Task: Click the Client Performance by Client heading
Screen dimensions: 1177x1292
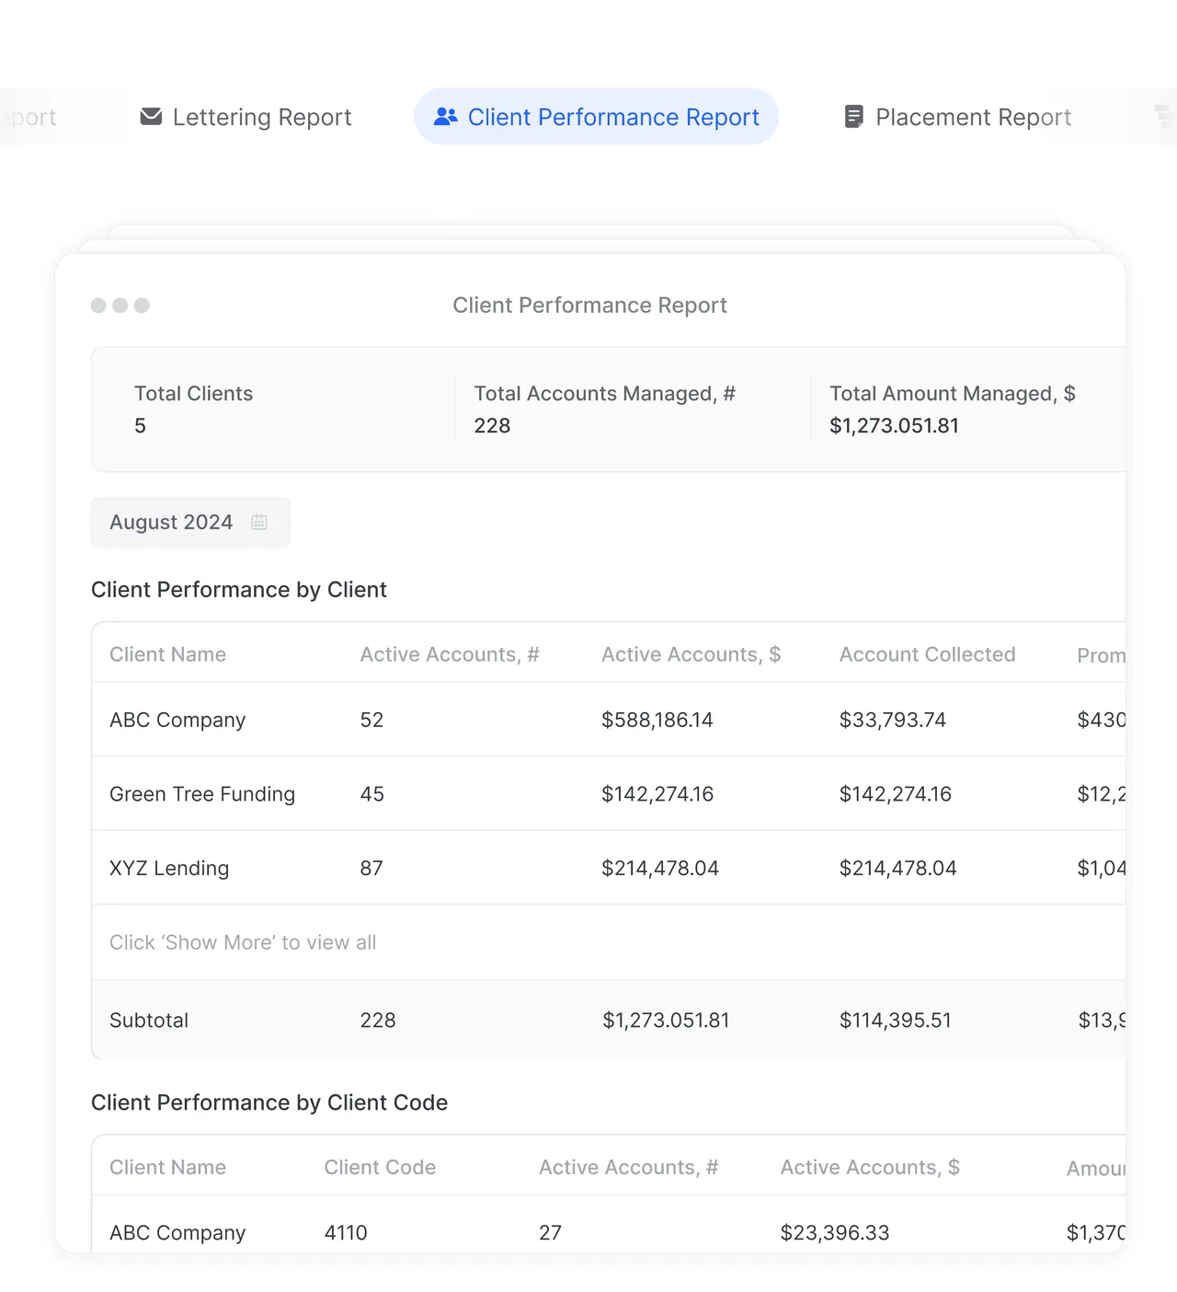Action: tap(239, 589)
